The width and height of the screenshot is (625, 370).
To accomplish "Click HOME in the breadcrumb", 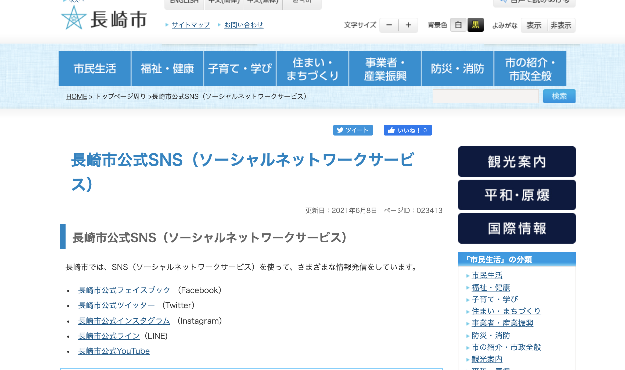I will (77, 96).
